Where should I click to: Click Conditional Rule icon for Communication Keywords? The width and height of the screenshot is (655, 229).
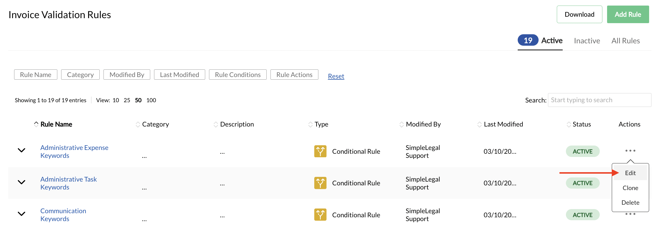pyautogui.click(x=320, y=215)
